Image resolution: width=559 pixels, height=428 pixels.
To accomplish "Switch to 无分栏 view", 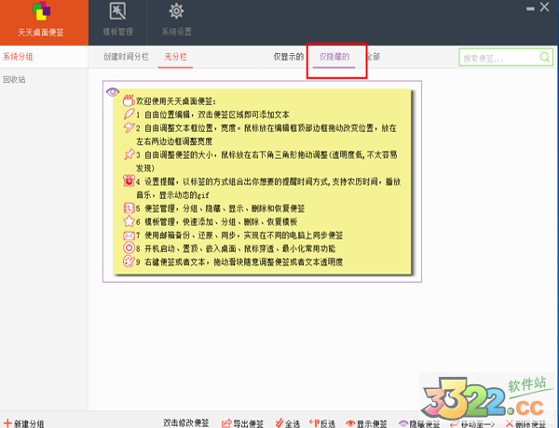I will (x=175, y=57).
